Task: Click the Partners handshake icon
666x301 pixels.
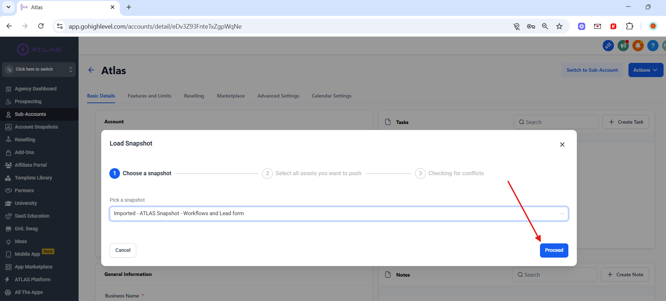Action: 8,191
